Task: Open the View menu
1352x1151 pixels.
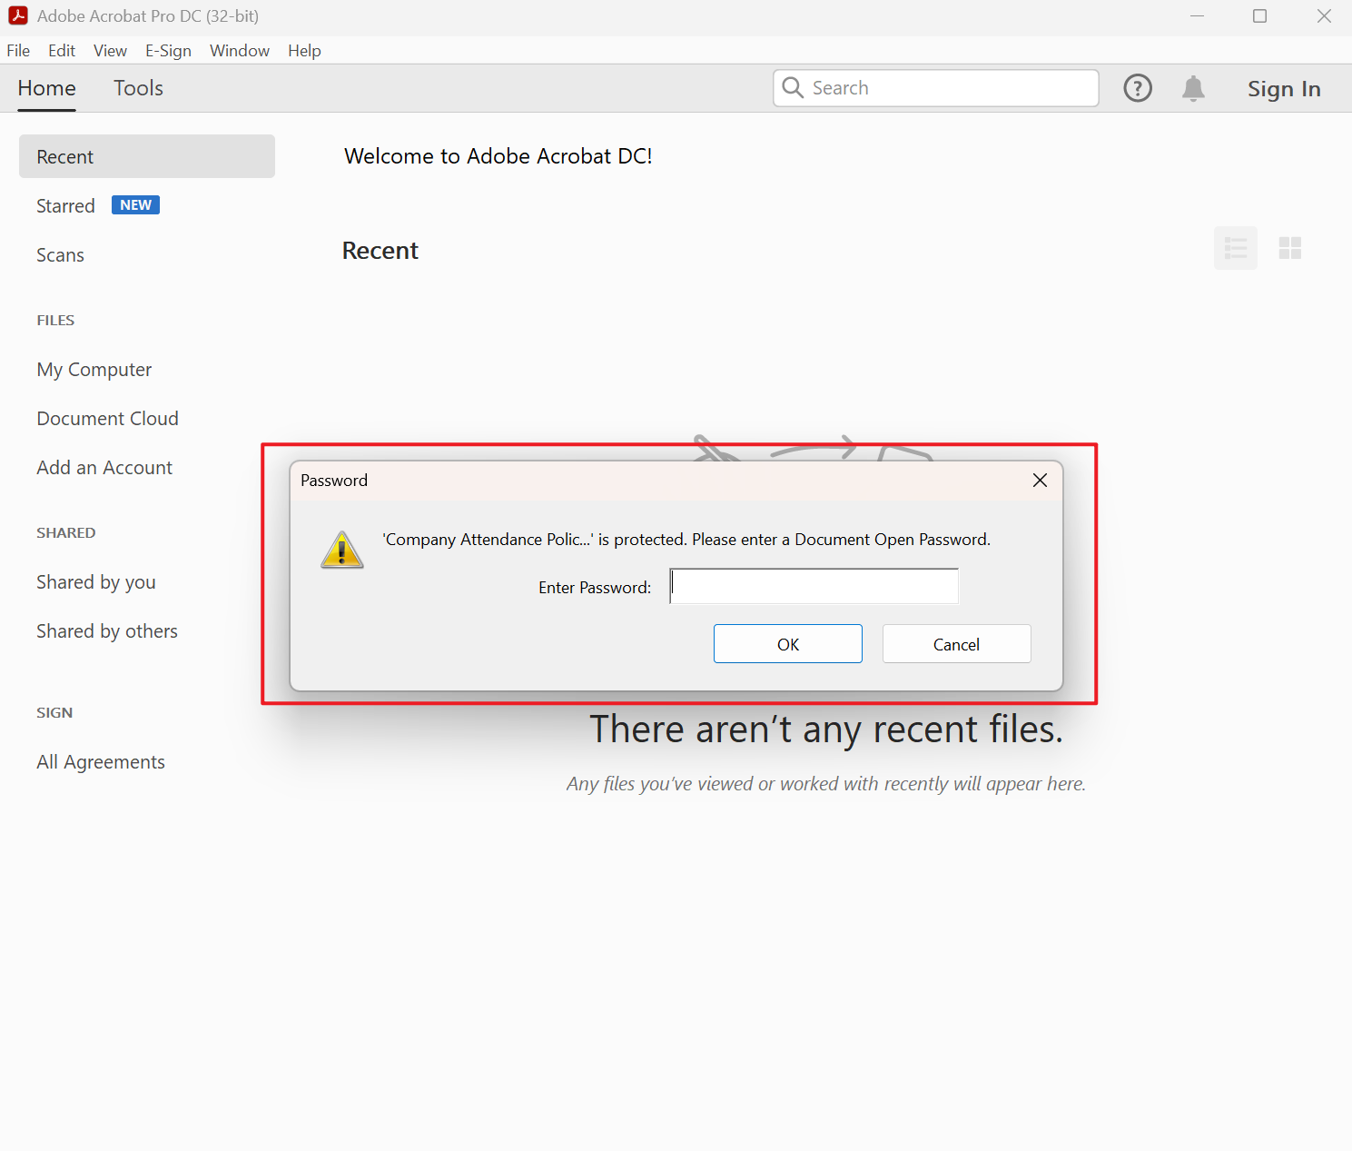Action: coord(110,51)
